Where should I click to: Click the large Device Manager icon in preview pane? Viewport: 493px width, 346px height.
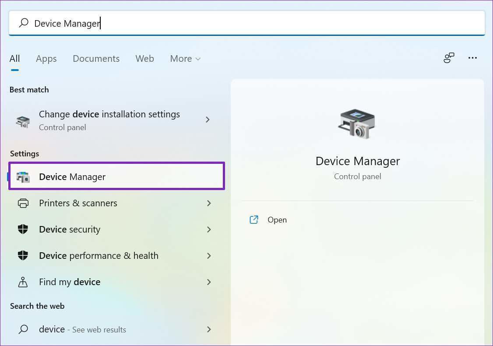click(x=357, y=124)
